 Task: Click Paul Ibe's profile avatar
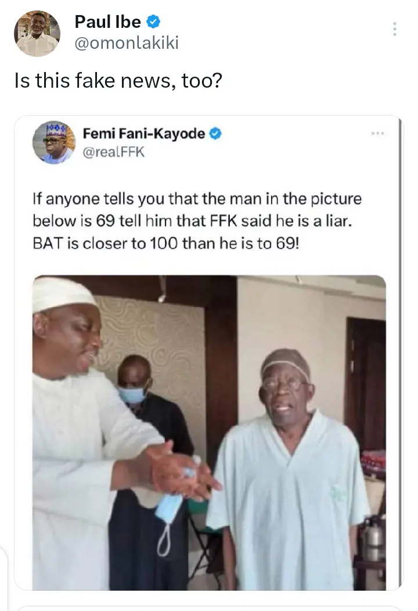(x=37, y=33)
